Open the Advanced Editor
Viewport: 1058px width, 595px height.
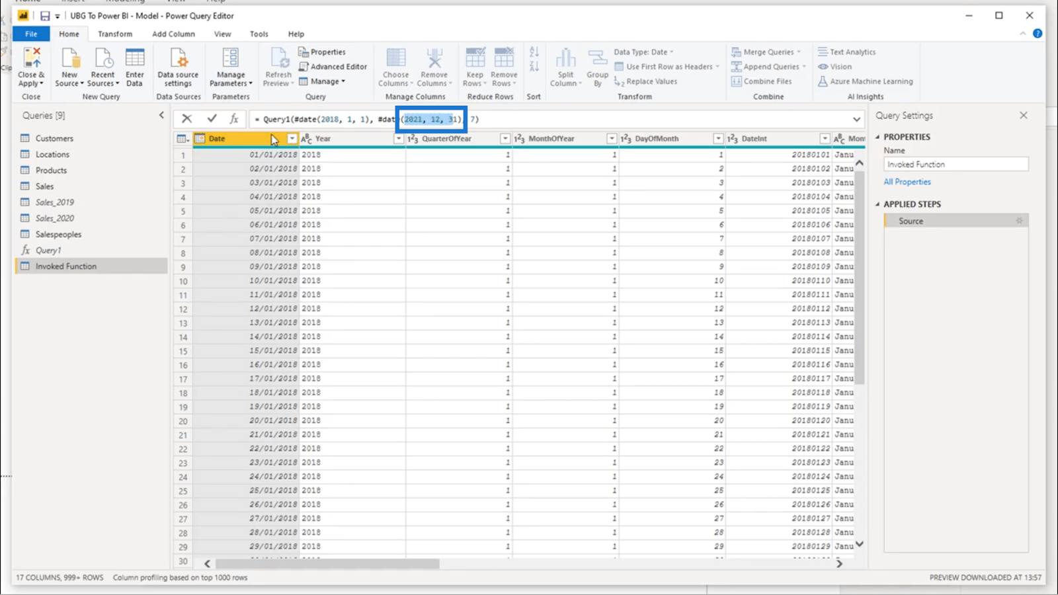[x=333, y=66]
